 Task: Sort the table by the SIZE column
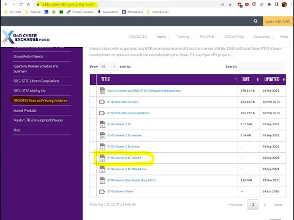pyautogui.click(x=249, y=79)
